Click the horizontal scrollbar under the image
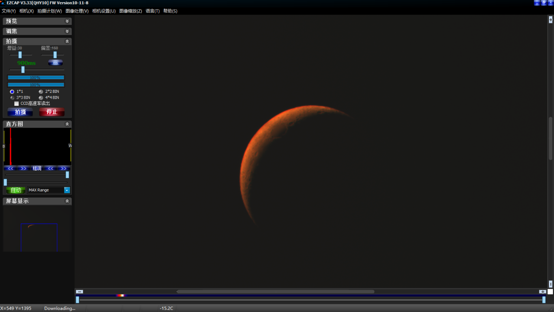 (x=276, y=292)
